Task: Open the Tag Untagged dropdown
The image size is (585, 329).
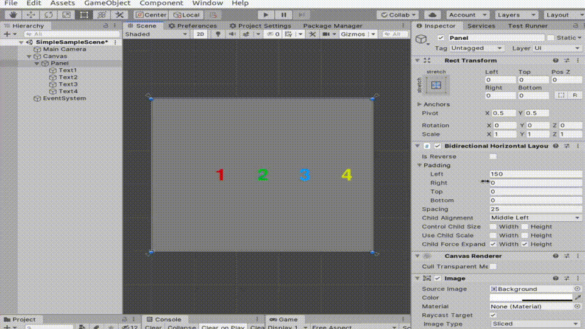Action: point(476,48)
